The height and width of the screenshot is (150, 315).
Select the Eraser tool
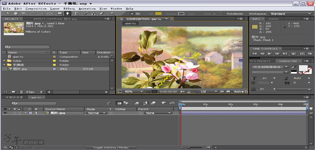(102, 13)
